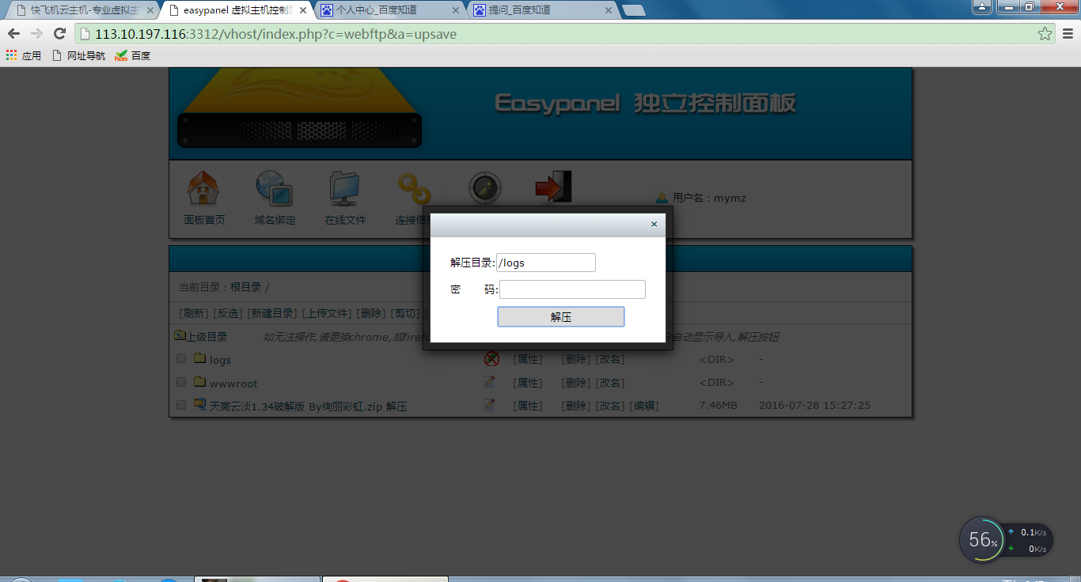Click the [上传文件] link
Viewport: 1081px width, 582px height.
pos(327,313)
